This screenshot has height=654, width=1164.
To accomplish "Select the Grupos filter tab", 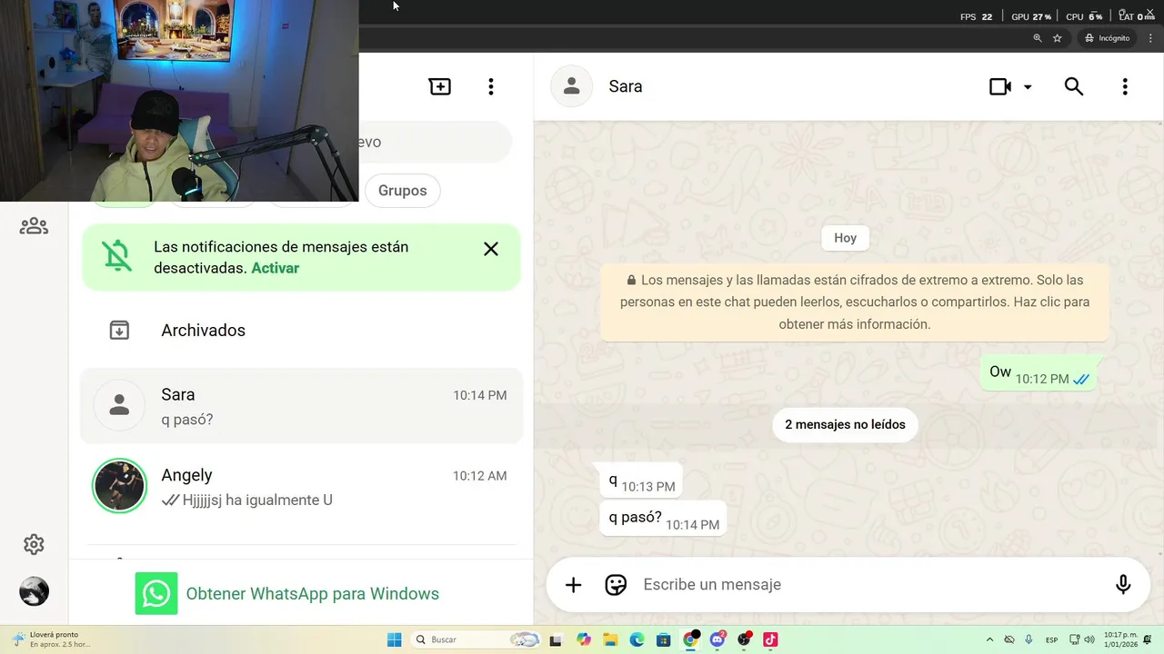I will pos(402,191).
